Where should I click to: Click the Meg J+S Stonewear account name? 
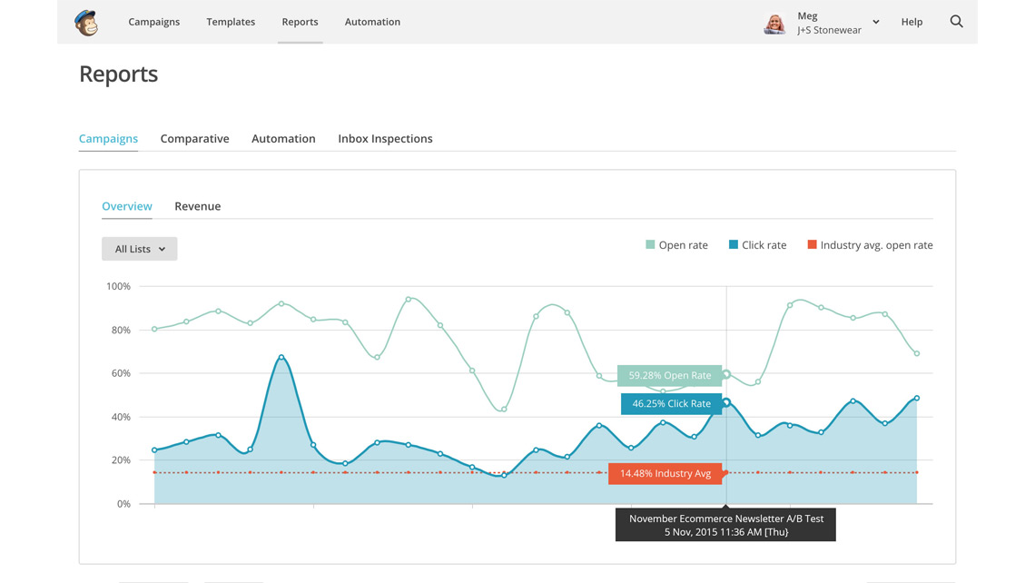click(829, 23)
